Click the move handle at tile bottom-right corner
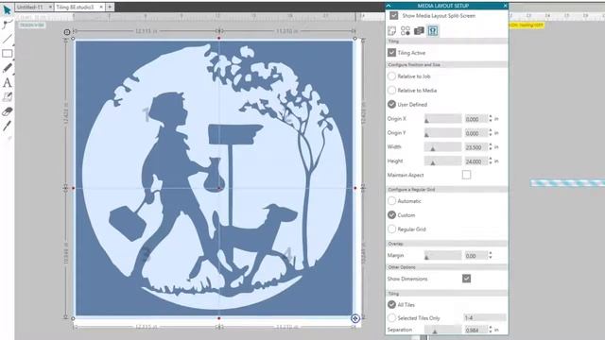The image size is (605, 340). (355, 318)
